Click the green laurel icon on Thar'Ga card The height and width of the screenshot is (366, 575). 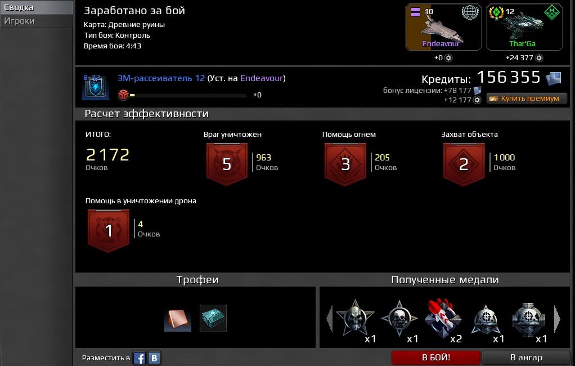496,12
